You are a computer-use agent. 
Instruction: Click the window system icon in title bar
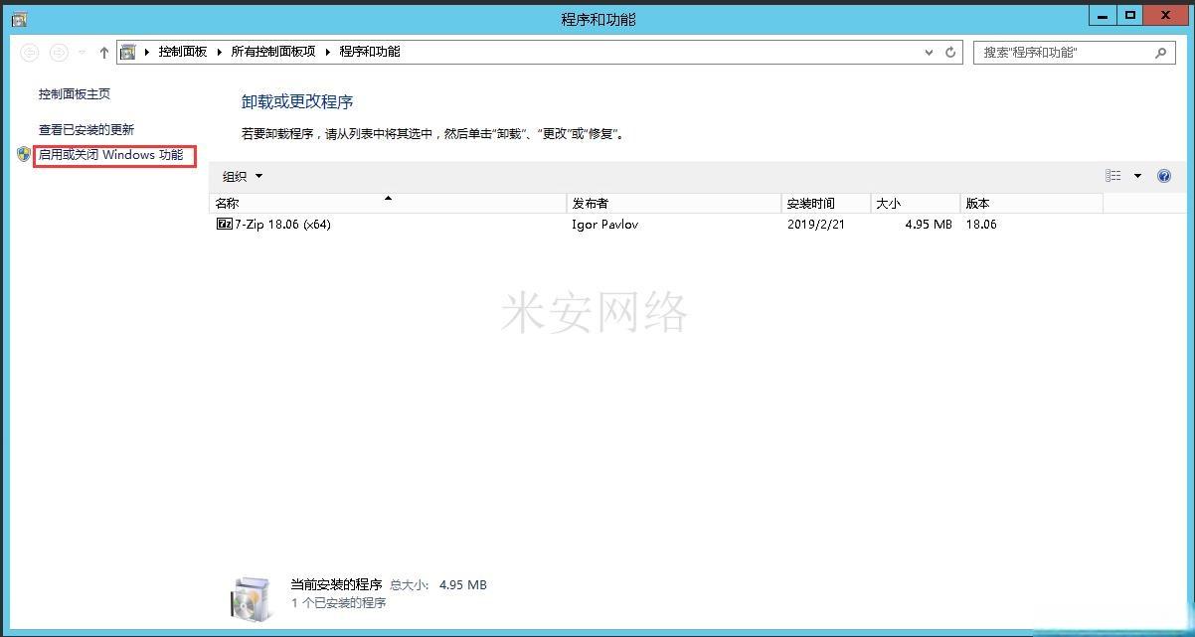click(19, 19)
